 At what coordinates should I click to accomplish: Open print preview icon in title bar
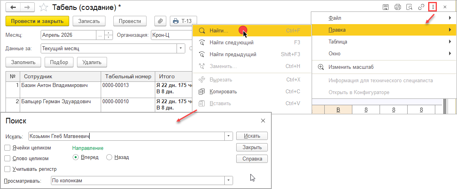coord(409,7)
